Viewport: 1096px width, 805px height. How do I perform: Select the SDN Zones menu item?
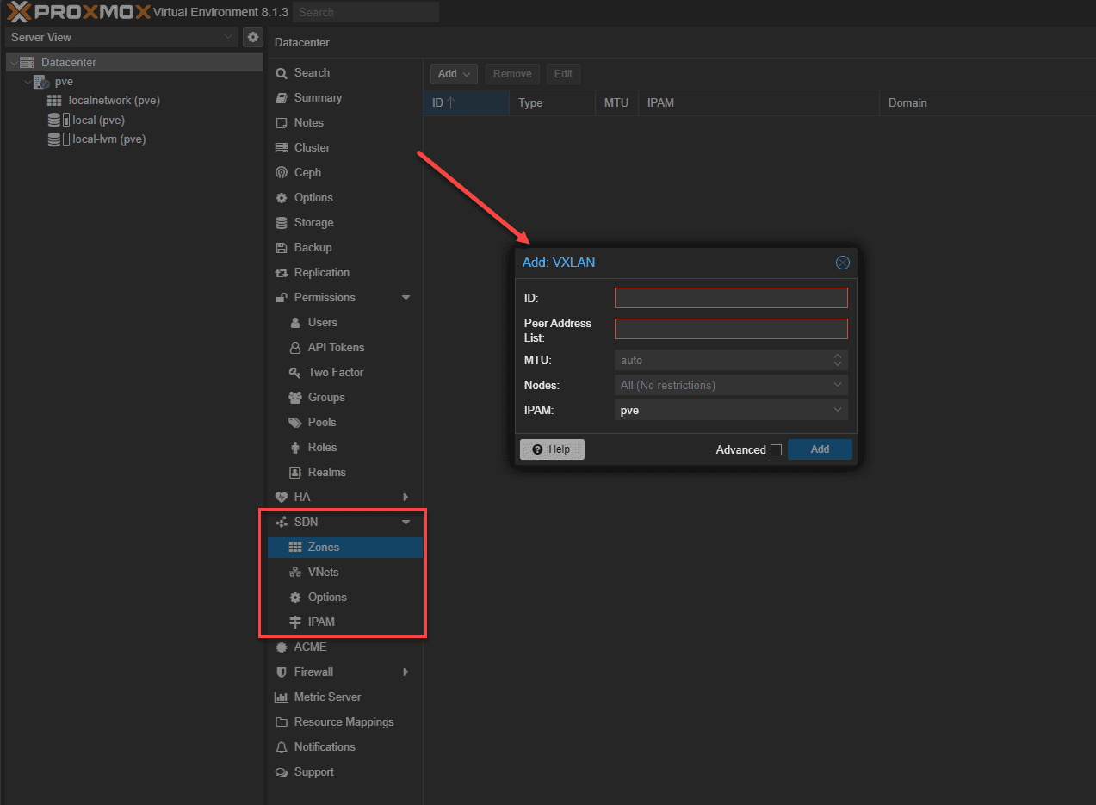324,548
